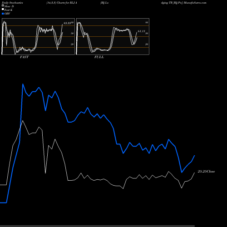Click the 'Slow D' legend label
This screenshot has height=227, width=227.
click(9, 6)
